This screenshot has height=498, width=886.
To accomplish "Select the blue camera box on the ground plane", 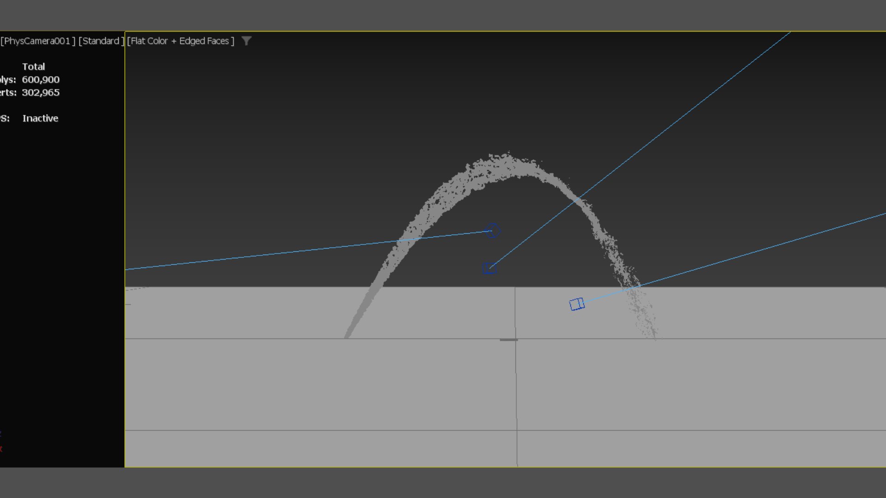I will [577, 304].
